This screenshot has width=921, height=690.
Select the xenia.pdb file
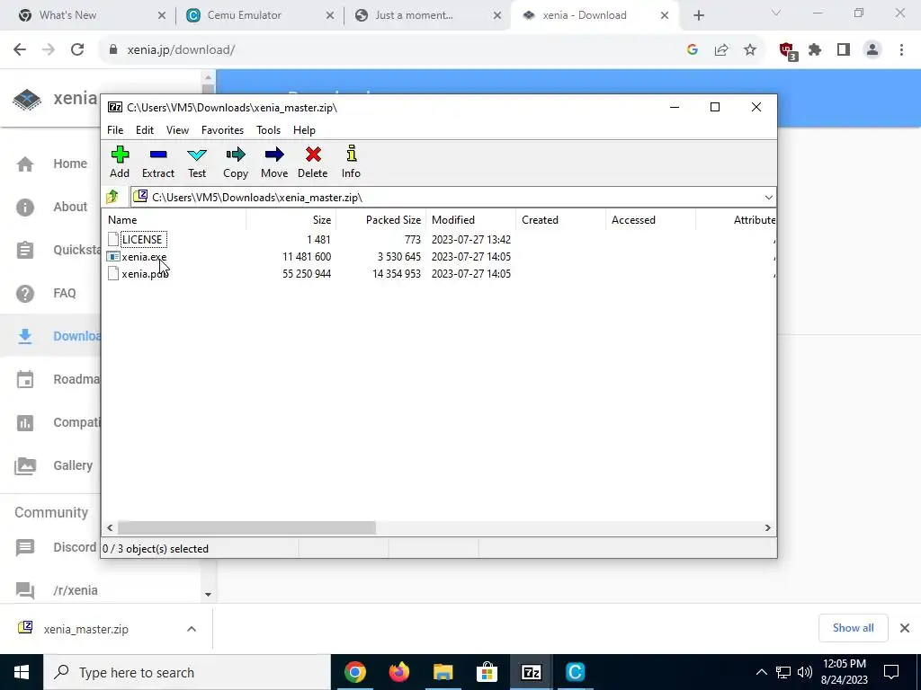pos(145,274)
